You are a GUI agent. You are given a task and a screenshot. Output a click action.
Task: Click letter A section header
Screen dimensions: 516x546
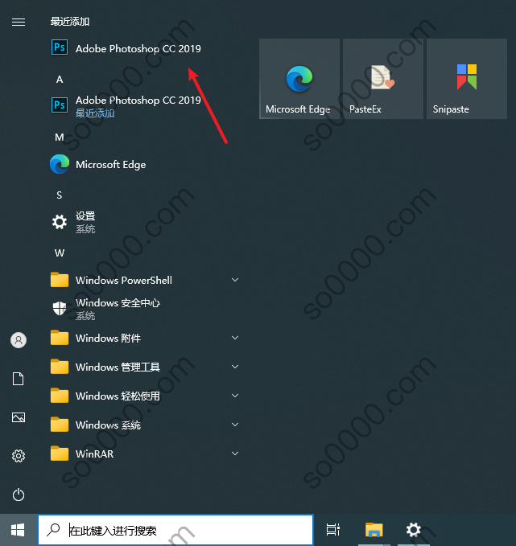[x=60, y=80]
